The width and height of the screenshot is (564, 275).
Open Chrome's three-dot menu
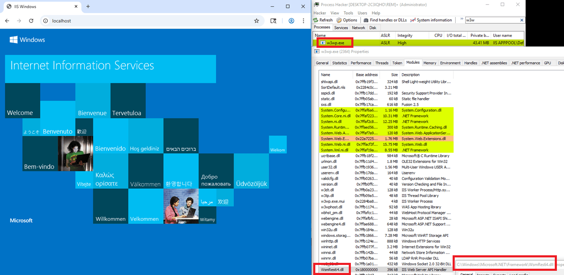303,21
